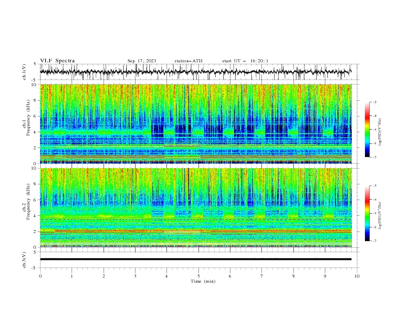Click the lower log(PSD) colorbar label
402x310 pixels.
click(x=380, y=216)
